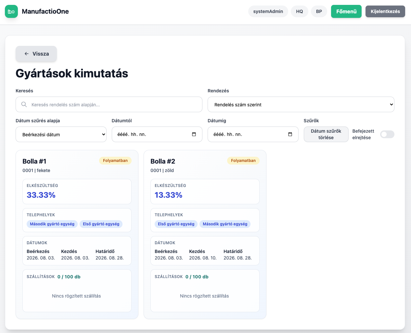Expand the Dátum szűrés alapja dropdown
Viewport: 411px width, 333px height.
(x=61, y=134)
